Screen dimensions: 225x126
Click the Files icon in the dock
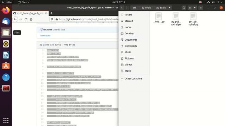coord(6,33)
